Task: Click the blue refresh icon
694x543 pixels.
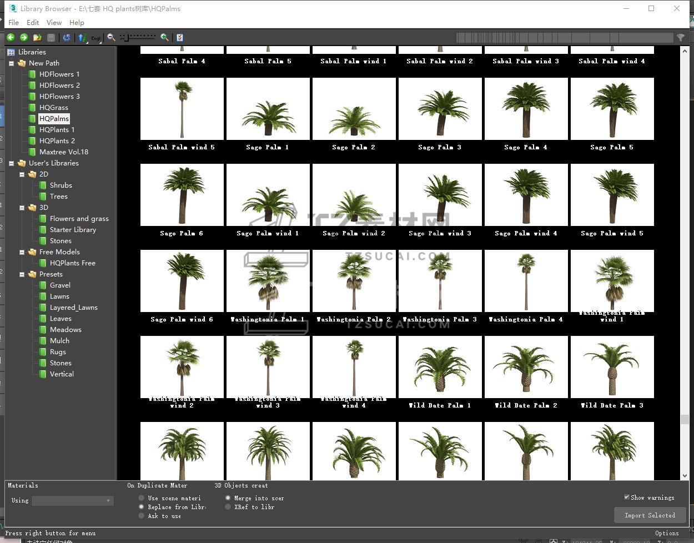Action: [x=67, y=37]
